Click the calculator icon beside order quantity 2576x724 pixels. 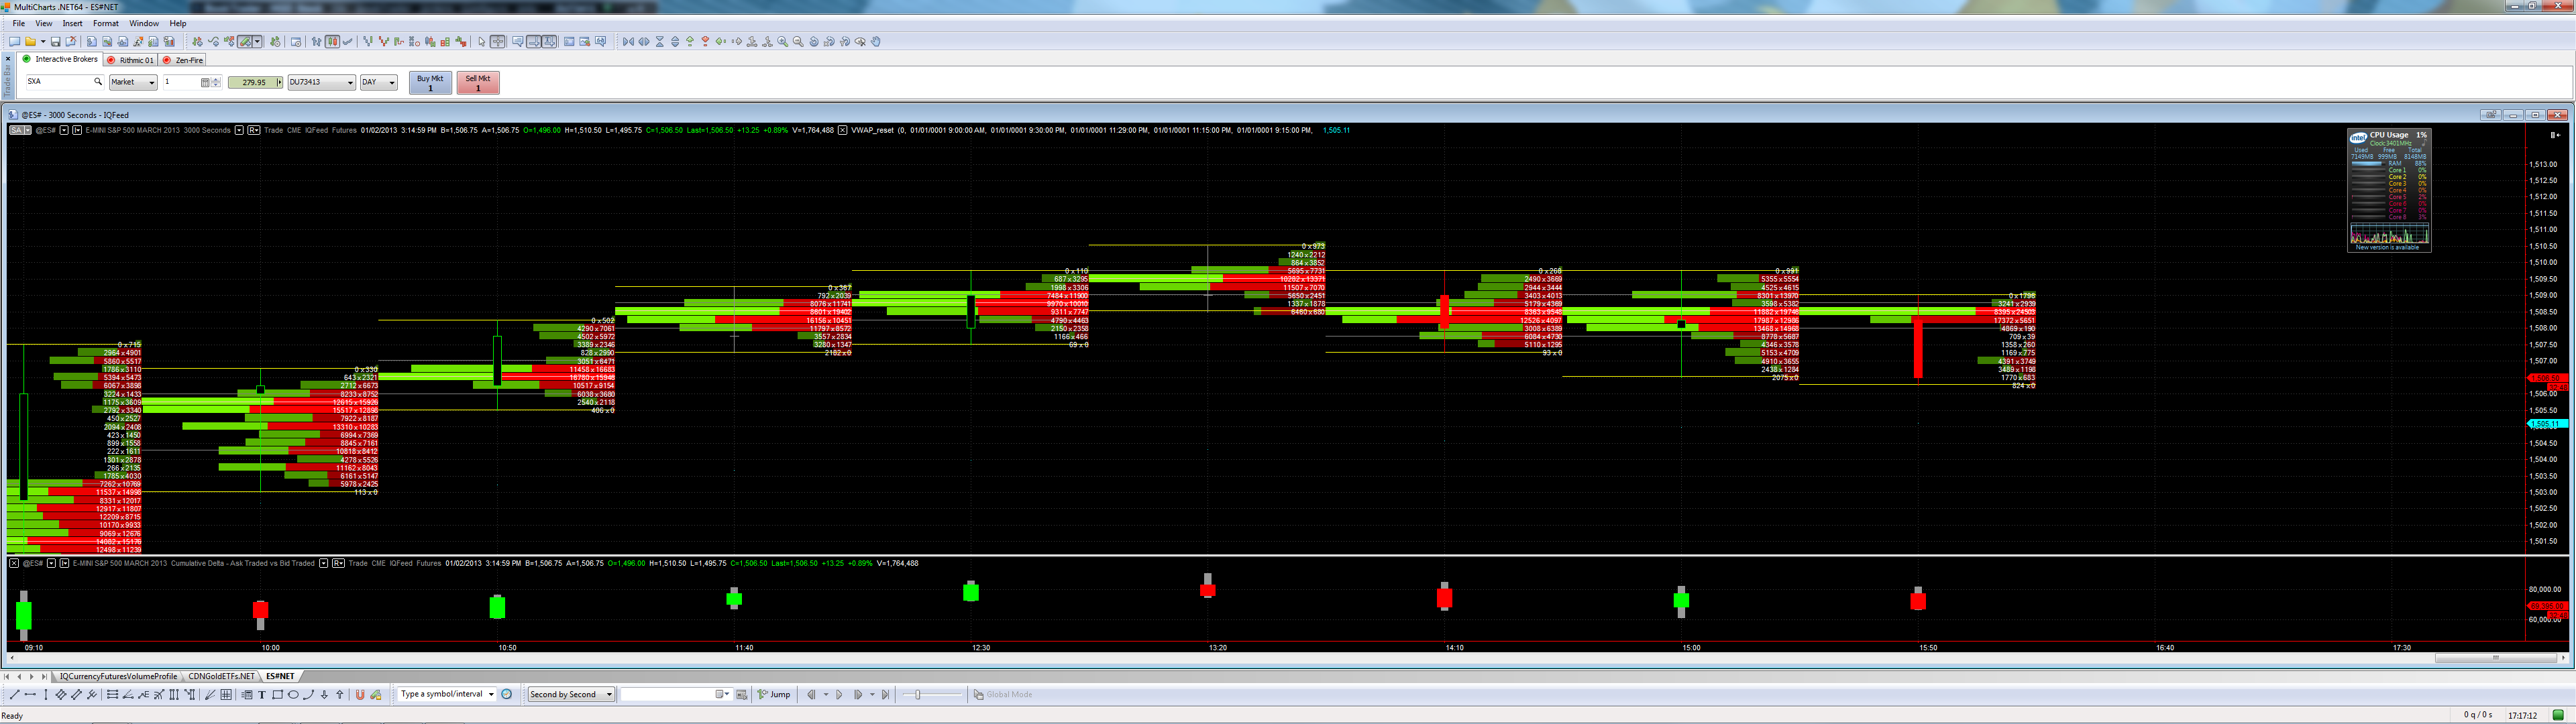tap(205, 83)
